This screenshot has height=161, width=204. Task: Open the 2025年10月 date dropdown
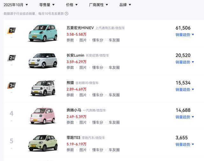16,5
